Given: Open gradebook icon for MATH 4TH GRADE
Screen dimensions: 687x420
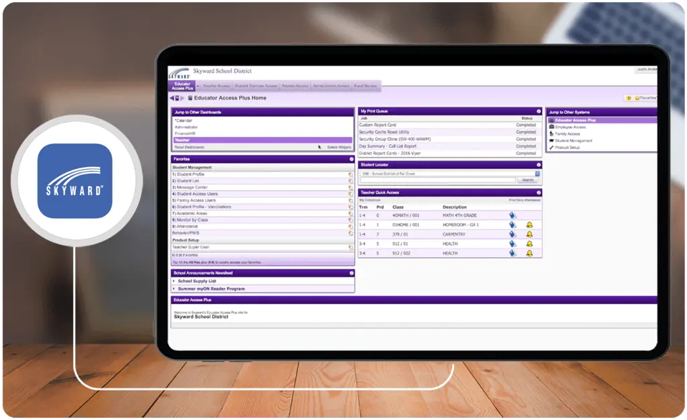Looking at the screenshot, I should click(x=513, y=215).
